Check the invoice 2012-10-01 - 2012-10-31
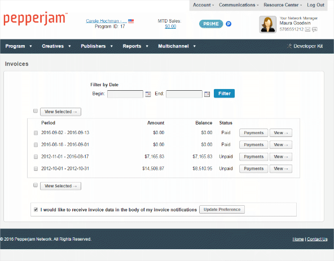This screenshot has width=334, height=261. tap(36, 169)
